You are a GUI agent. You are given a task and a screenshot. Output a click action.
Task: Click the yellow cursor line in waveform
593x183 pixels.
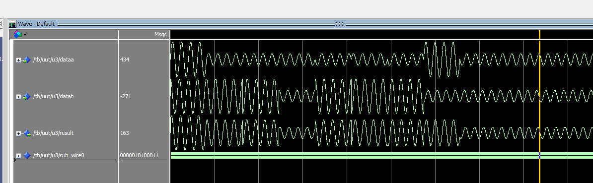point(540,106)
